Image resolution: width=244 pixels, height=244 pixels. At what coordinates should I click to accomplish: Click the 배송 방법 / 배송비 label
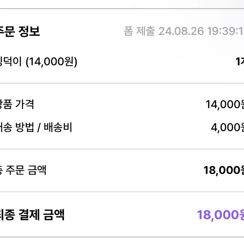(36, 127)
